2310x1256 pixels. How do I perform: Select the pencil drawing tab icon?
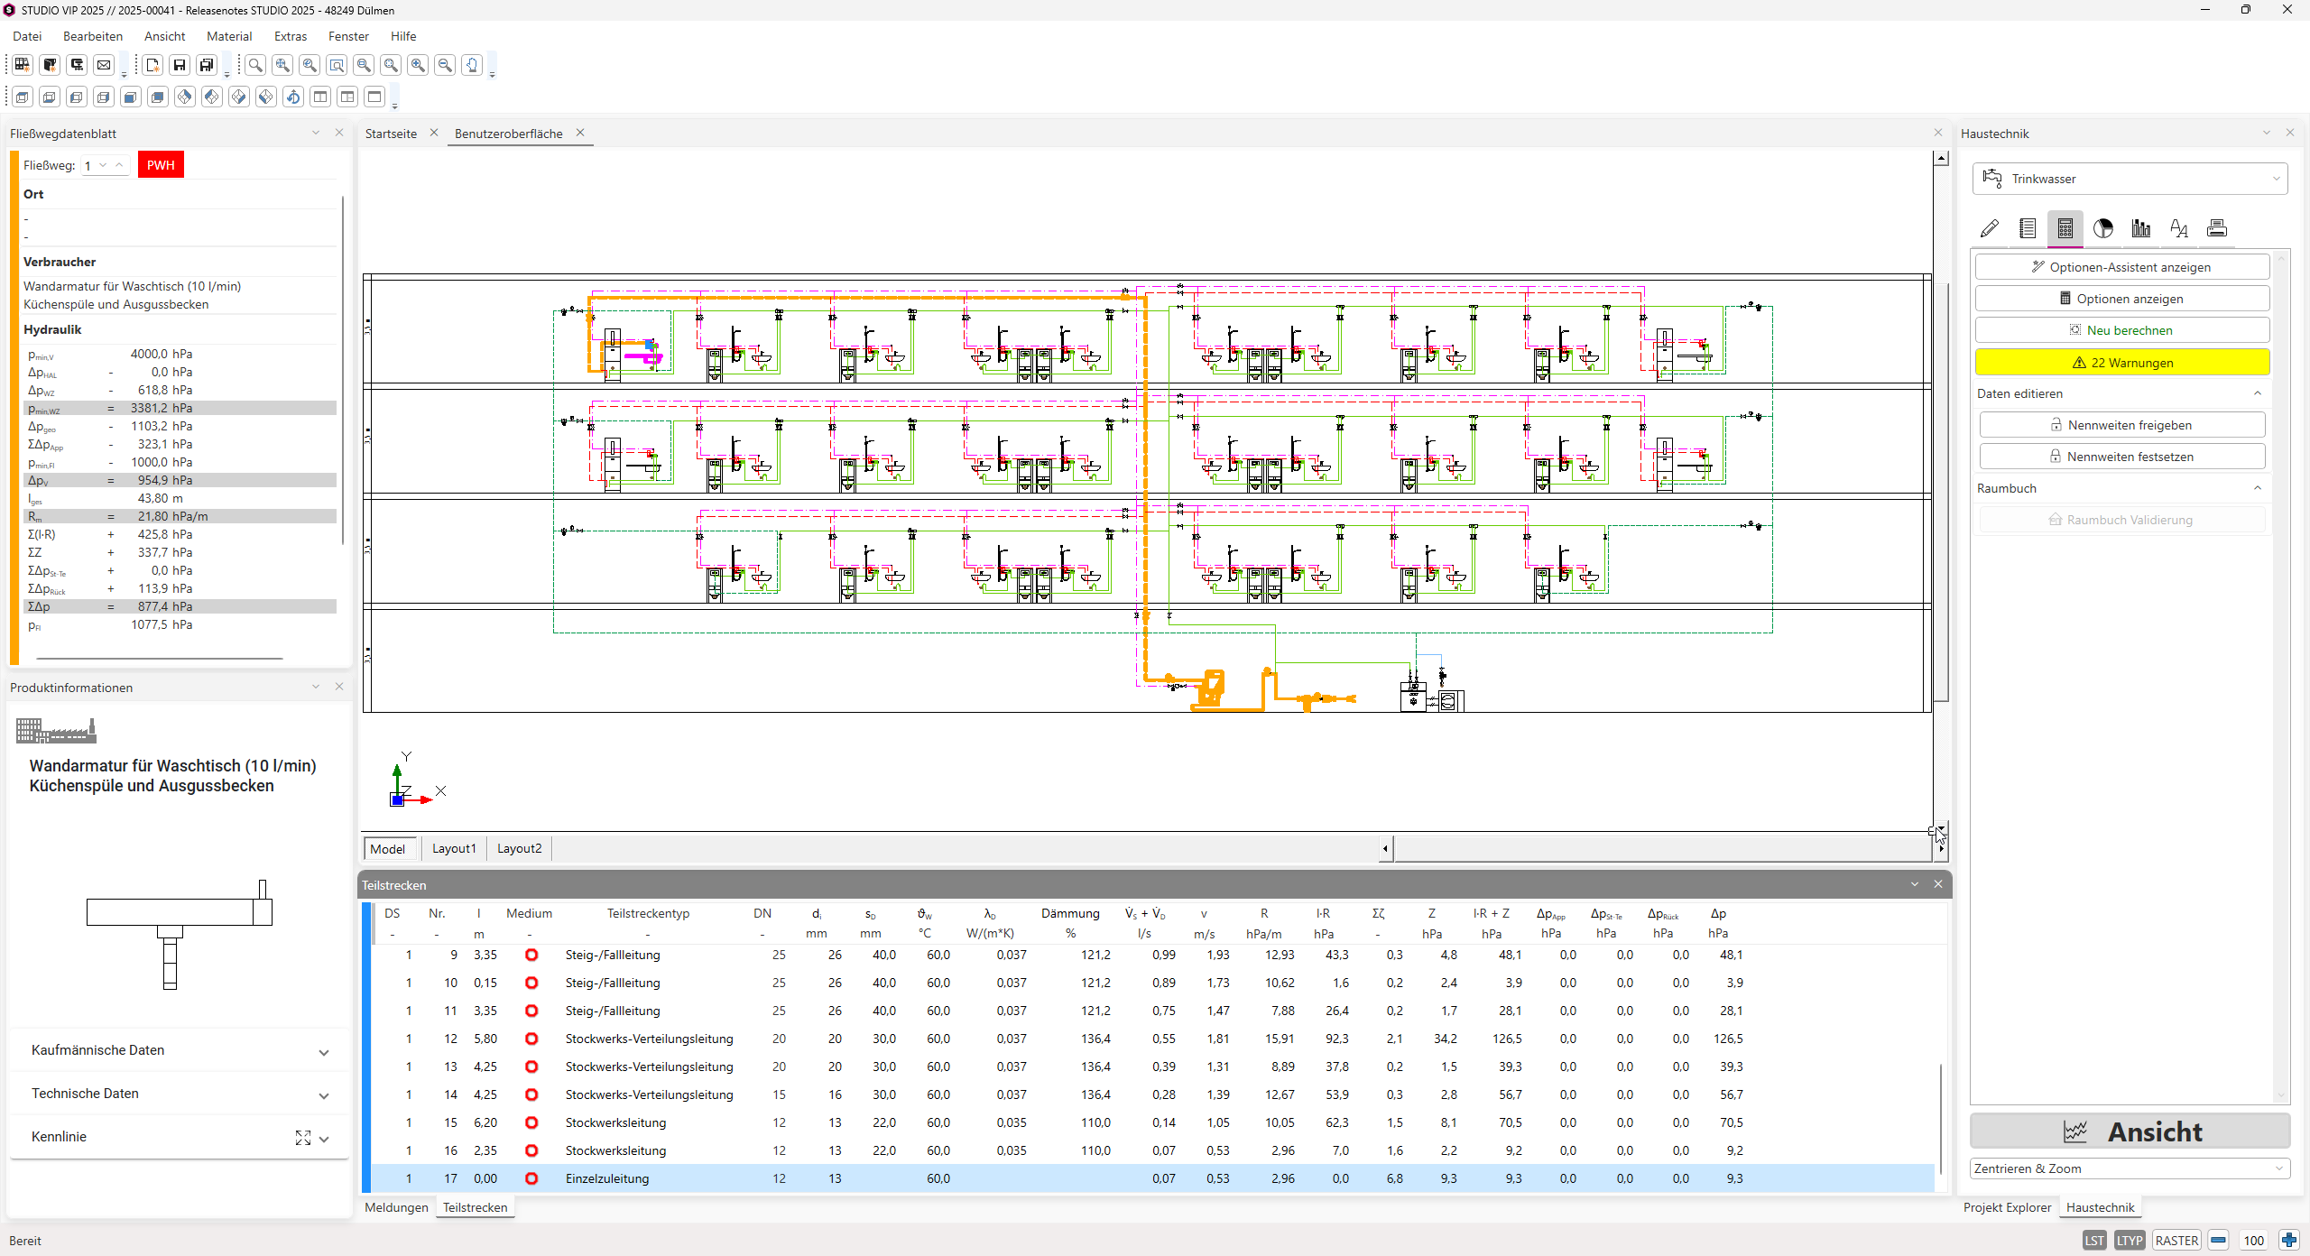pos(1990,228)
